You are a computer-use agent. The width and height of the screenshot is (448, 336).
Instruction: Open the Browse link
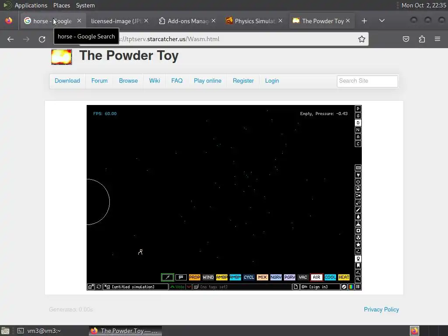(128, 81)
